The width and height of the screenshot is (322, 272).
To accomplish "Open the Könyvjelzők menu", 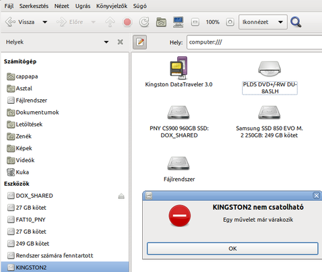I will [112, 6].
